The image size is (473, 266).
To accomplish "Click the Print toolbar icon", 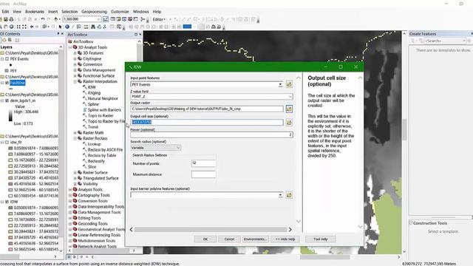I will [x=12, y=19].
